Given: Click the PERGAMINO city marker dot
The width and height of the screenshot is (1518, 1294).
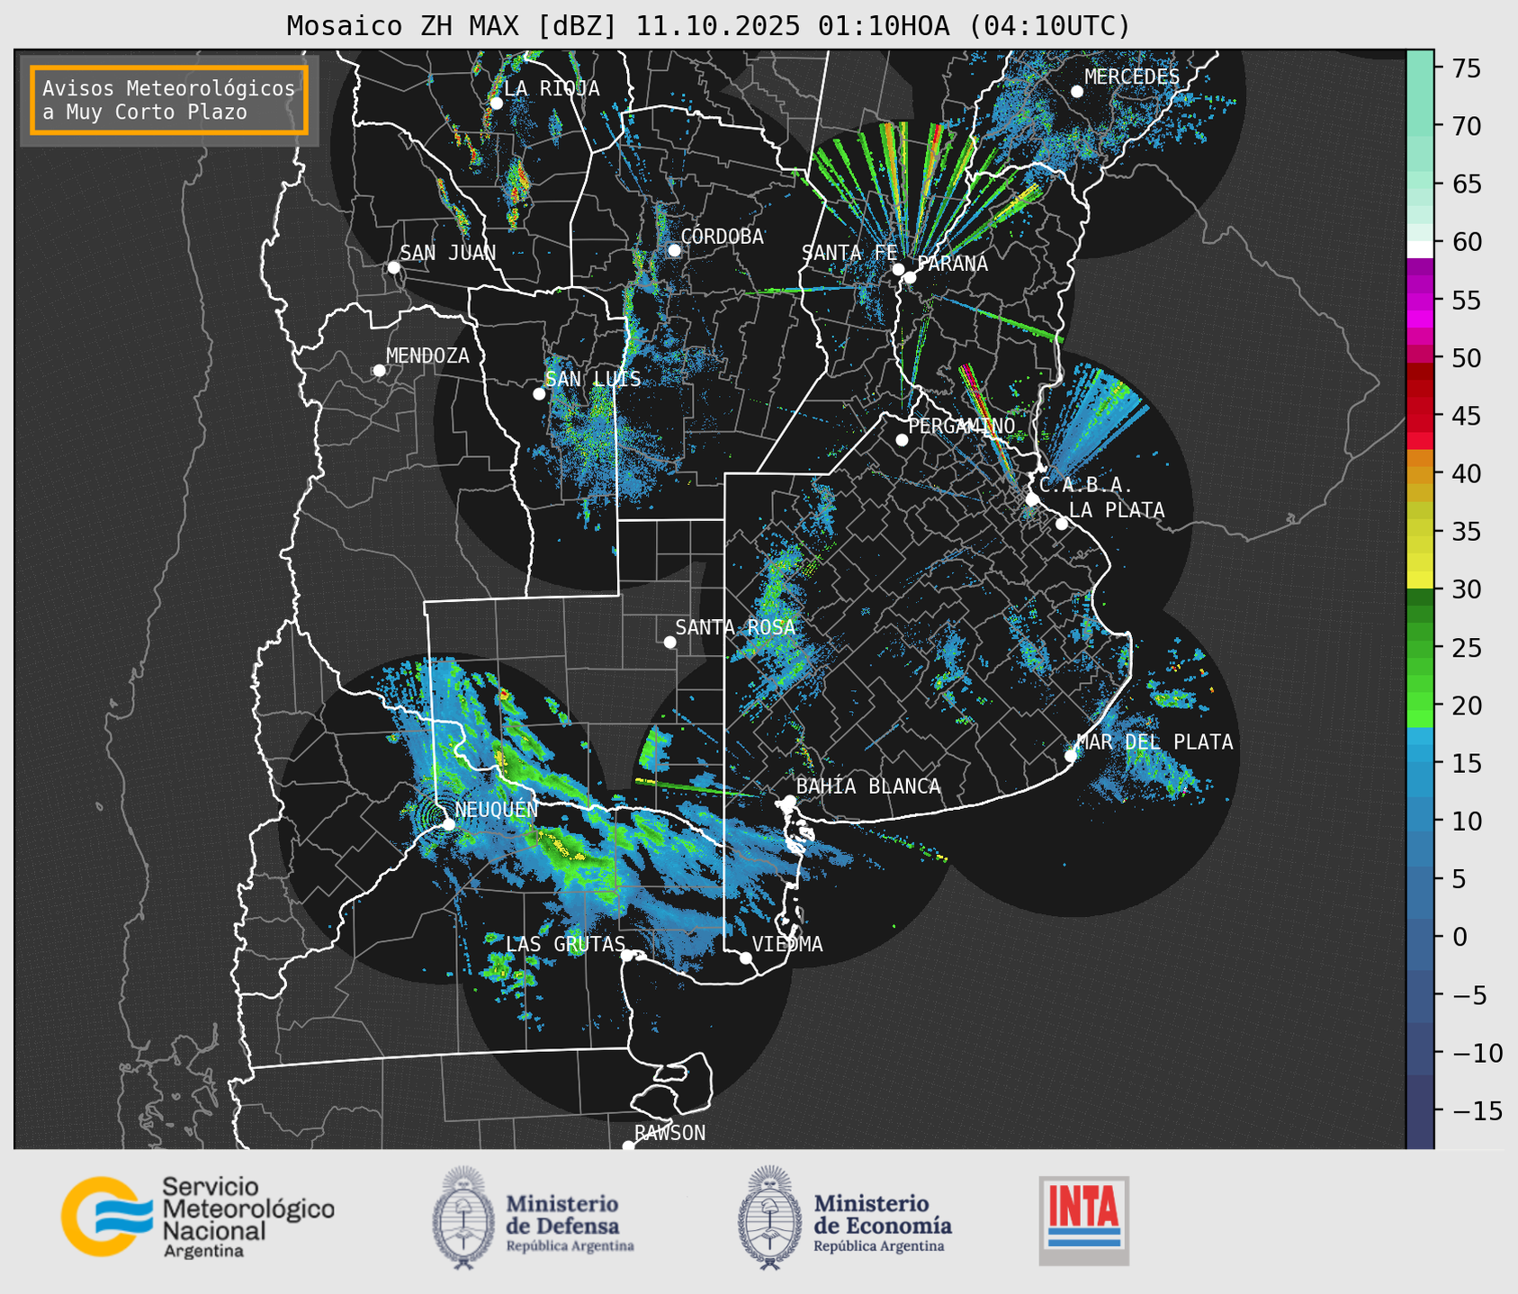Looking at the screenshot, I should [x=902, y=440].
